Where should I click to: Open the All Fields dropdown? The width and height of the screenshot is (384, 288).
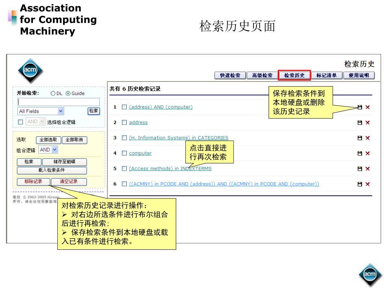[x=40, y=111]
